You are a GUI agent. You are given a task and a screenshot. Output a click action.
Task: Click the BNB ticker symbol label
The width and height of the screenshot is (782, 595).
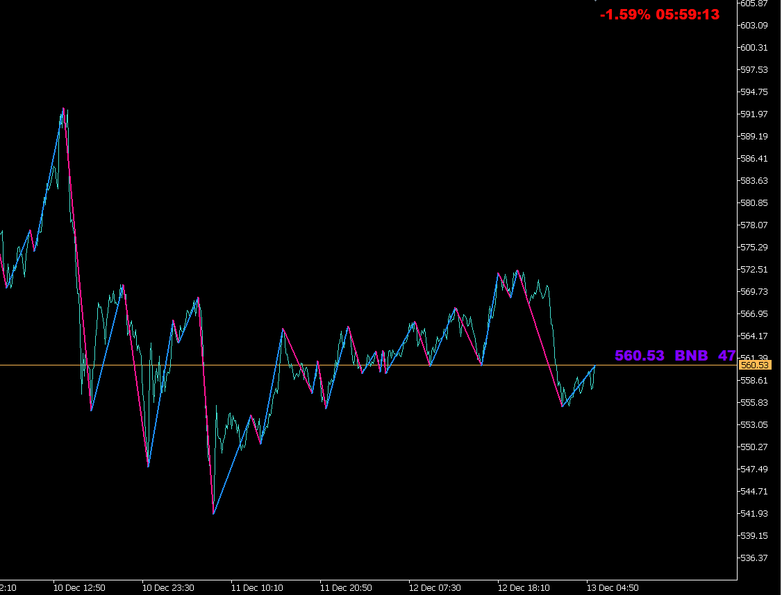(691, 356)
